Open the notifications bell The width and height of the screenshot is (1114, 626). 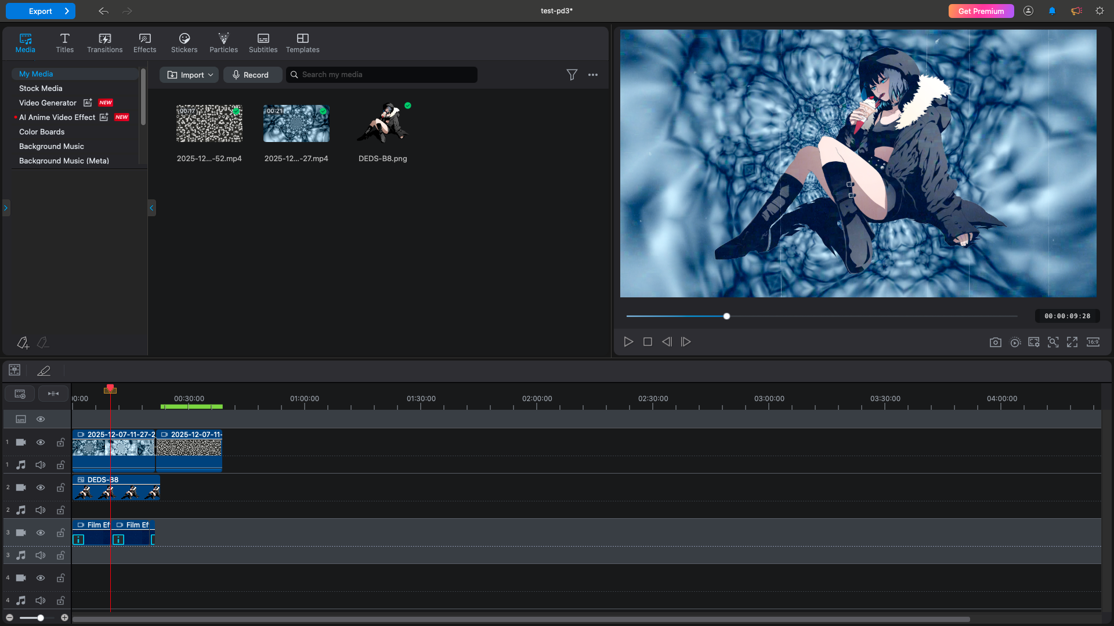1052,11
